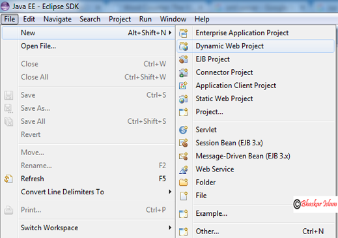Click the Connector Project icon

[x=184, y=72]
